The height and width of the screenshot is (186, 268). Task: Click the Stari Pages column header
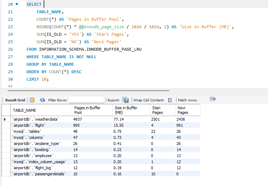click(x=158, y=110)
